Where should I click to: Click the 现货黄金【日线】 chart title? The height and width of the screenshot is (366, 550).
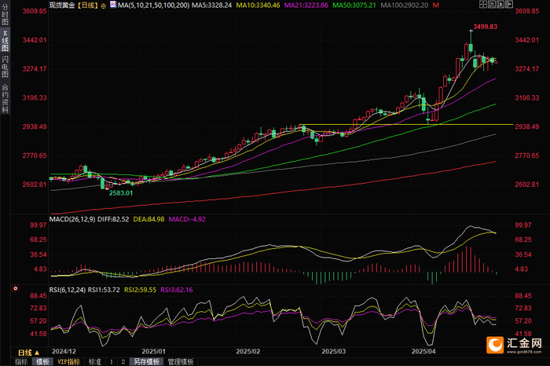click(x=74, y=5)
